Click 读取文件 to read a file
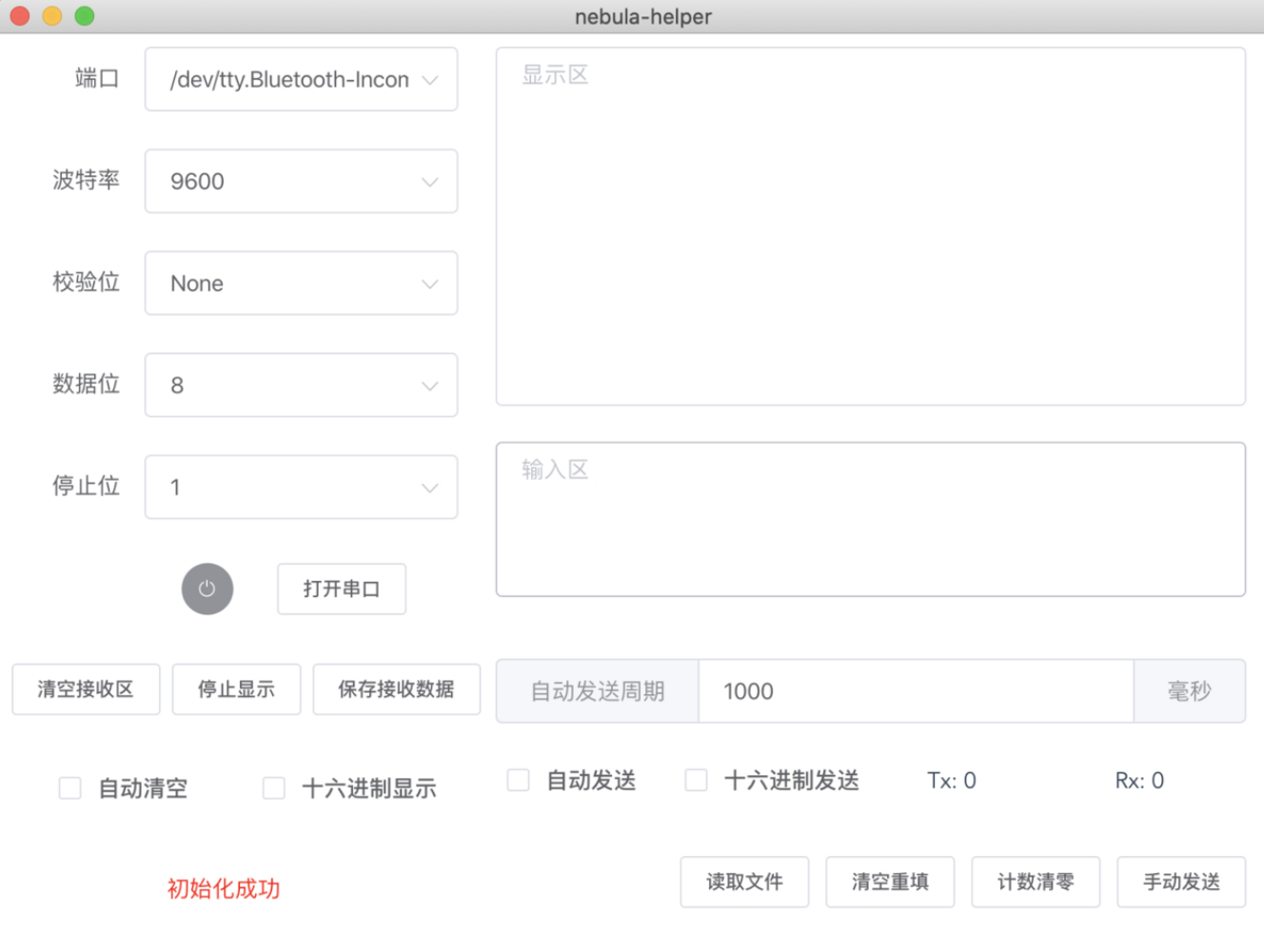Screen dimensions: 1264x937 744,882
